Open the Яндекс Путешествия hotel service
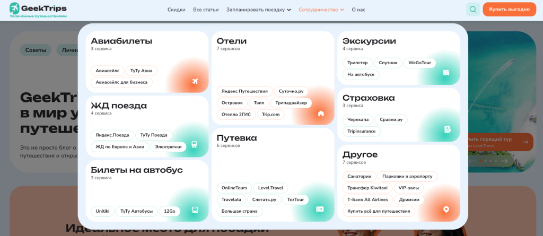This screenshot has width=543, height=236. tap(244, 91)
